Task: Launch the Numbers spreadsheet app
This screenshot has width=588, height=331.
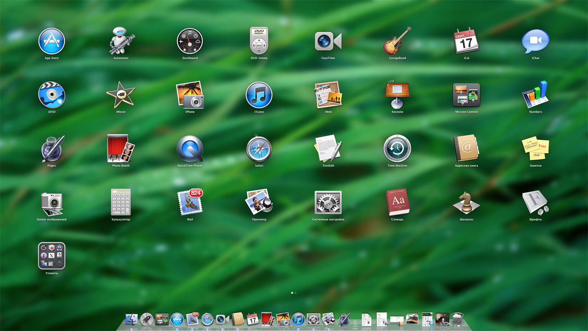Action: 535,95
